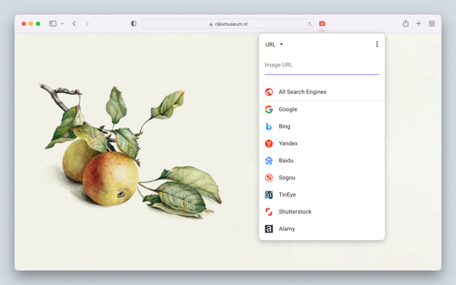Toggle the Safari sidebar
The height and width of the screenshot is (285, 456).
click(x=52, y=23)
